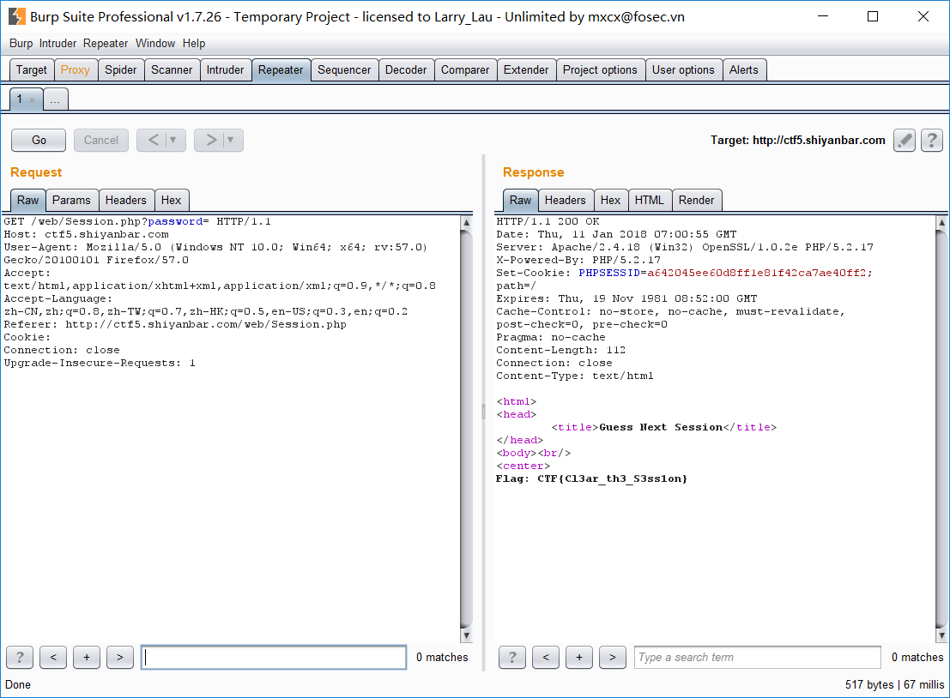The image size is (950, 698).
Task: Go to the next Request search match
Action: (120, 657)
